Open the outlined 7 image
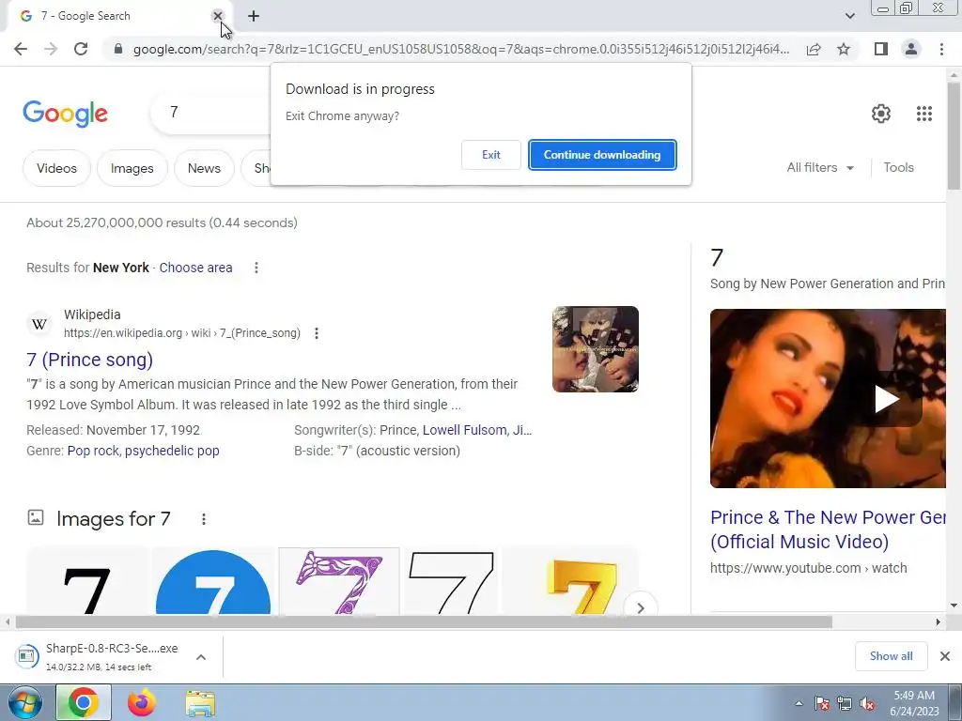The image size is (962, 721). pyautogui.click(x=451, y=582)
